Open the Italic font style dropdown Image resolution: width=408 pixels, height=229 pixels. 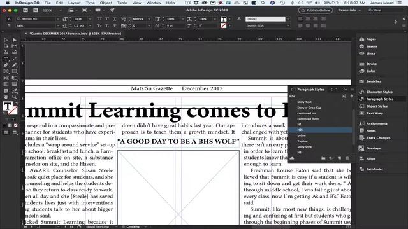(x=58, y=25)
